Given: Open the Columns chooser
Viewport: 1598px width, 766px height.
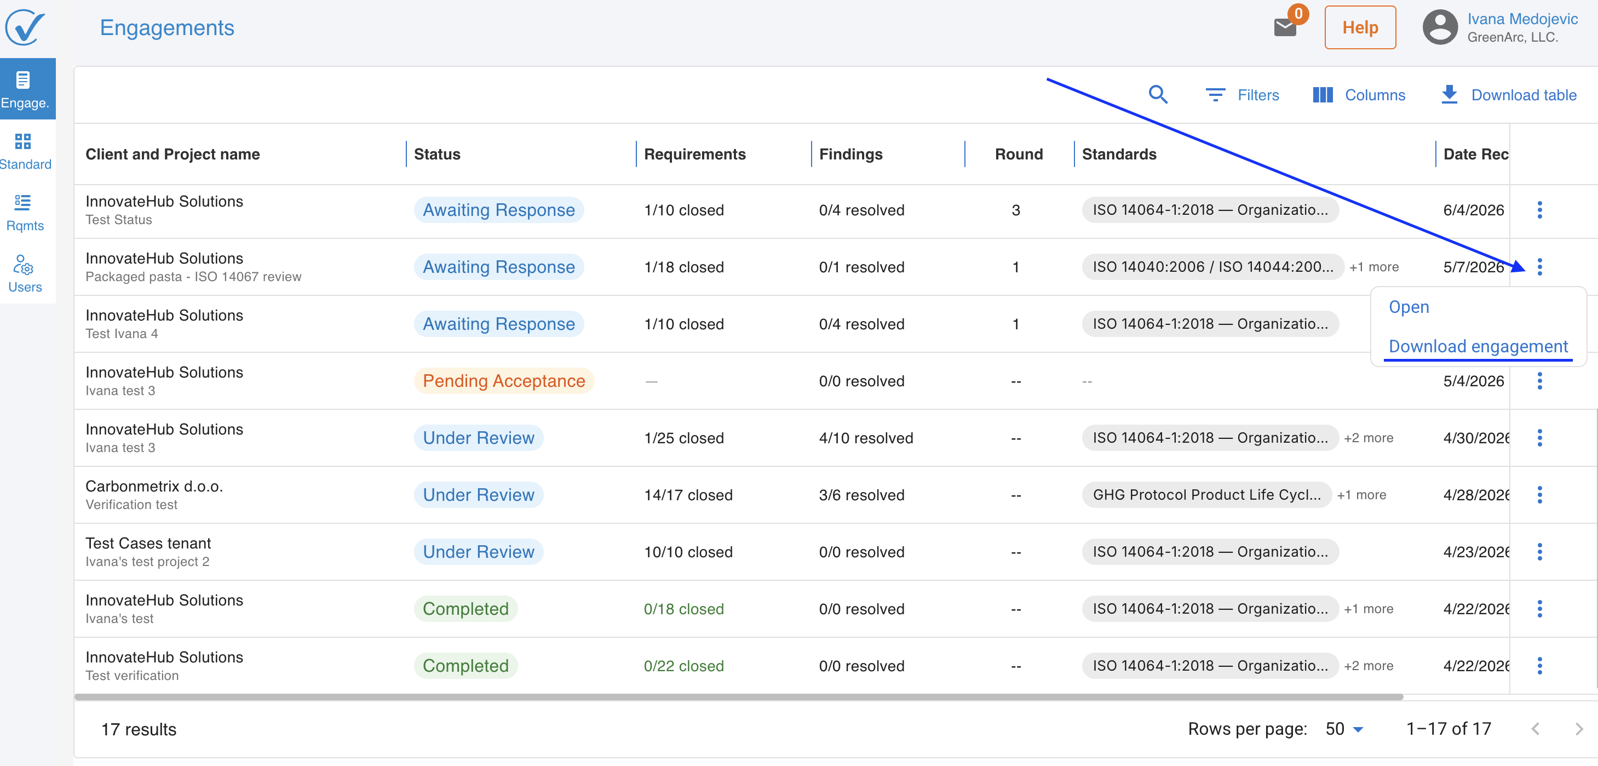Looking at the screenshot, I should pos(1359,95).
